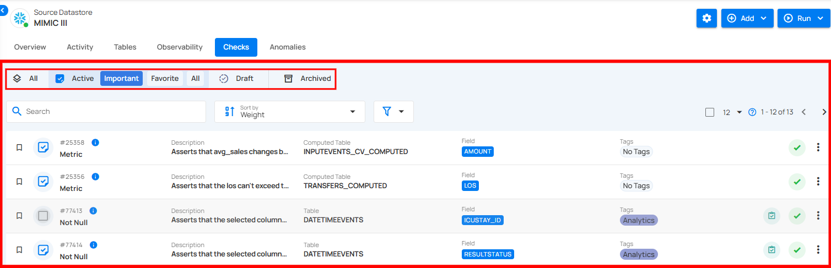
Task: Click green status checkmark on TRANSFERS_COMPUTED row
Action: 797,182
